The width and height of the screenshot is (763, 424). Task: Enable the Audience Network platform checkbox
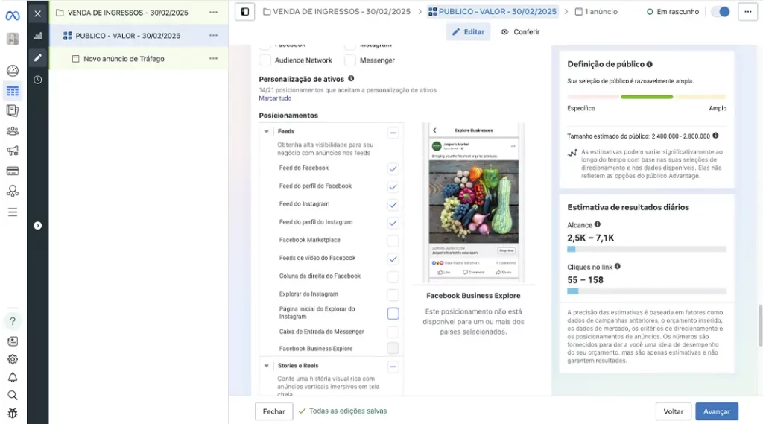pos(265,60)
